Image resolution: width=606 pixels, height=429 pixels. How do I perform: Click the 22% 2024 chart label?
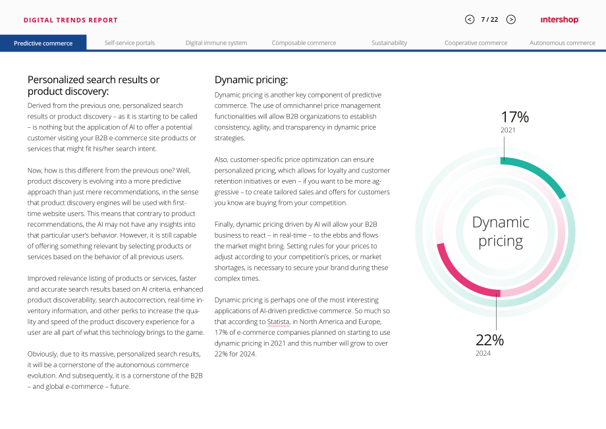coord(489,345)
